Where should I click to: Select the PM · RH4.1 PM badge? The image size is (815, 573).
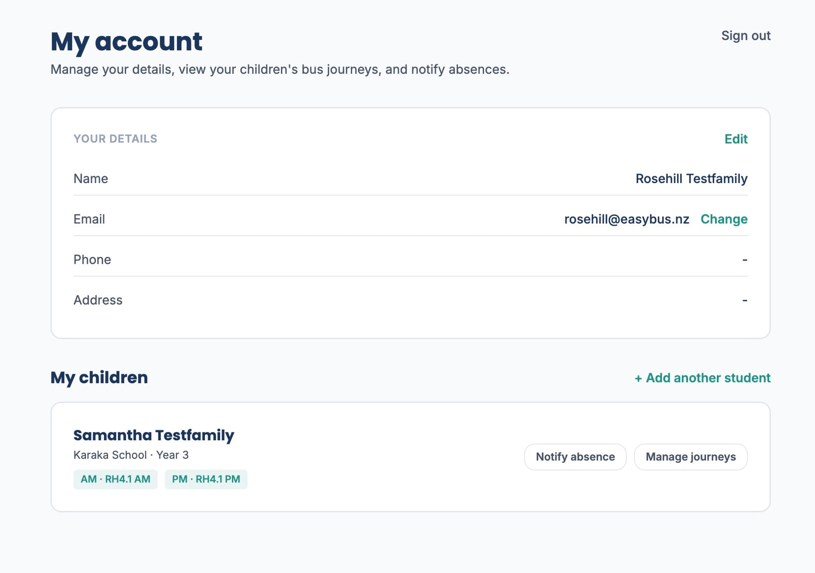click(x=206, y=479)
